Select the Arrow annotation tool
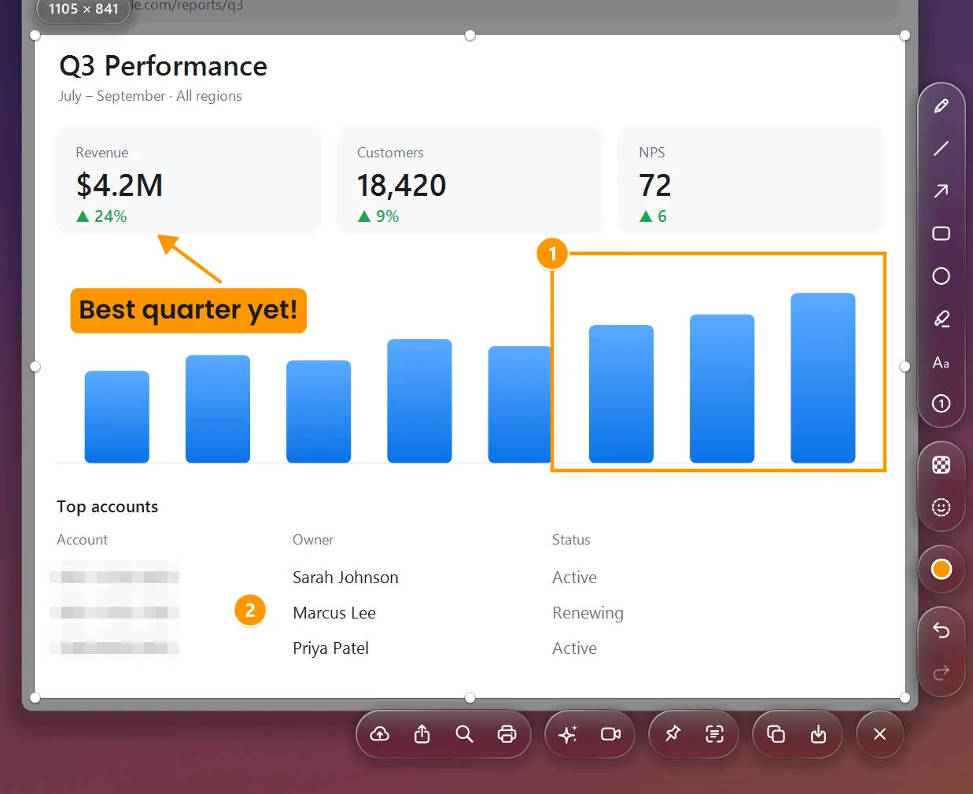 941,191
